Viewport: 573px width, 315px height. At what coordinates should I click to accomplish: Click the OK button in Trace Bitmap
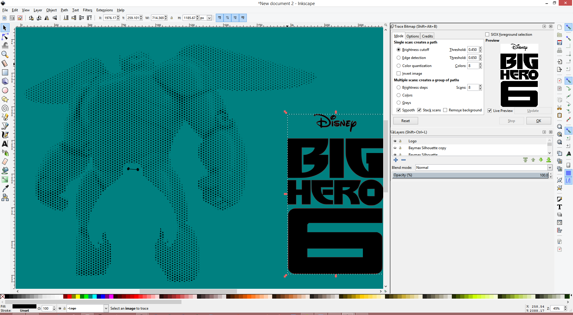pyautogui.click(x=539, y=121)
